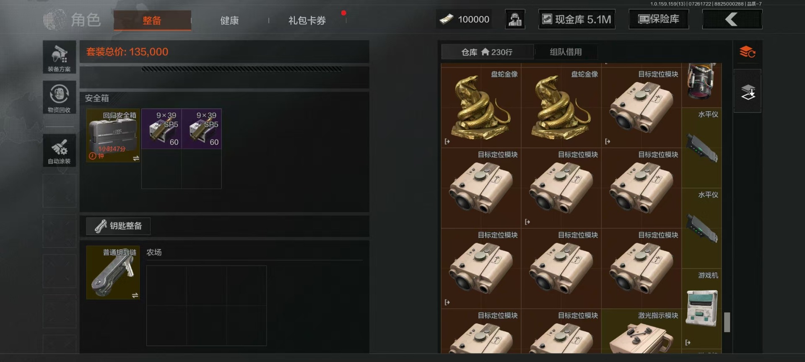The width and height of the screenshot is (805, 362).
Task: Toggle swap arrows on 普通钥匙链
Action: point(135,295)
